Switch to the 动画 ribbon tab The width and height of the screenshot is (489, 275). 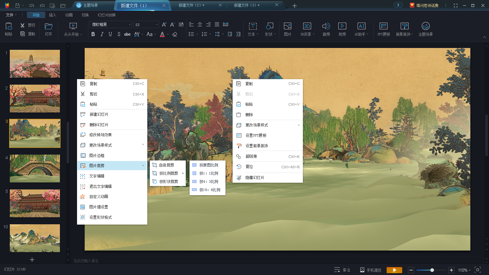pos(69,15)
